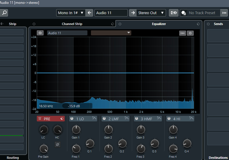
Task: Switch to the Channel Strip tab
Action: click(x=72, y=24)
